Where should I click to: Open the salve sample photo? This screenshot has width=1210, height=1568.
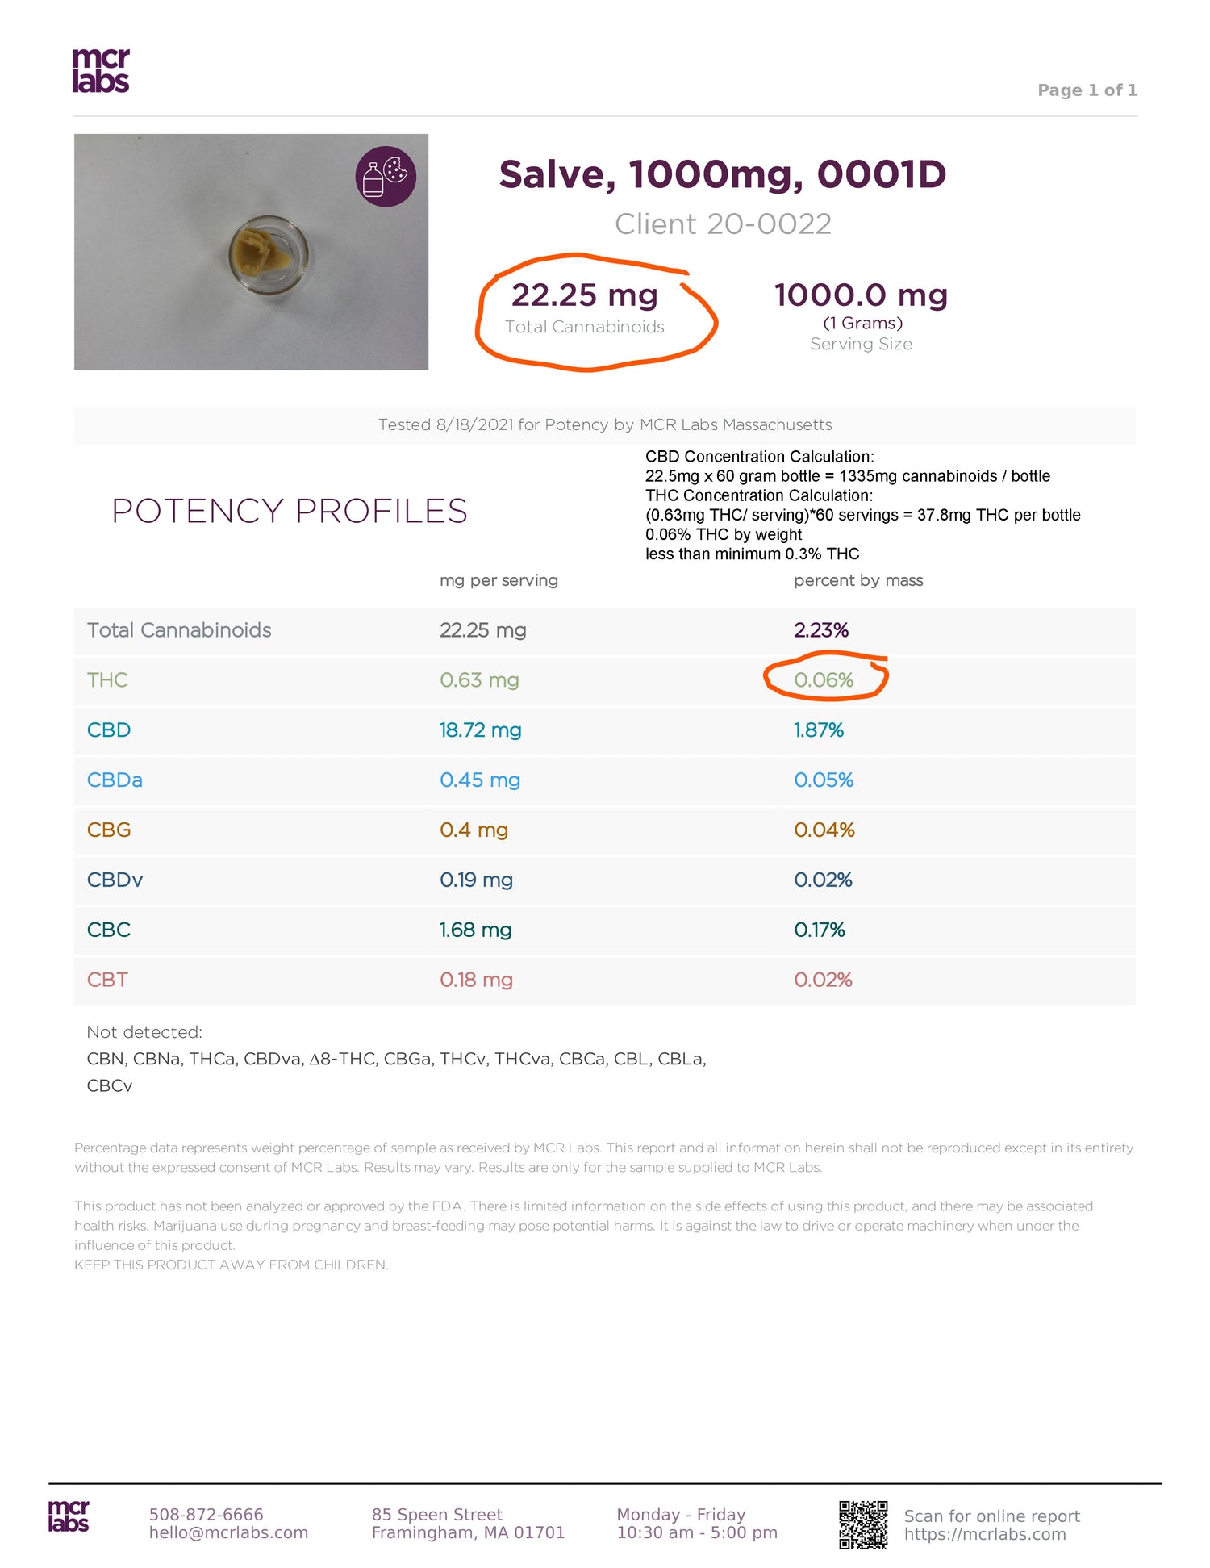(x=251, y=253)
